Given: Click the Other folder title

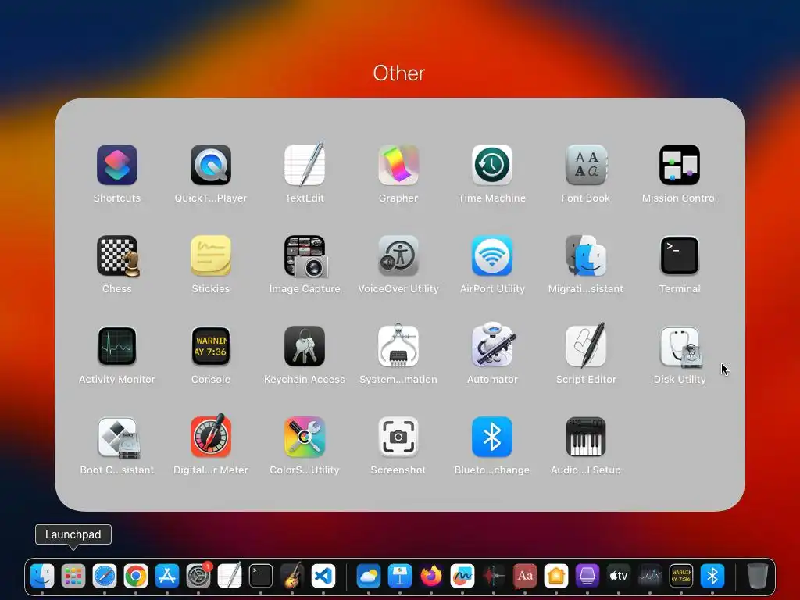Looking at the screenshot, I should coord(399,73).
